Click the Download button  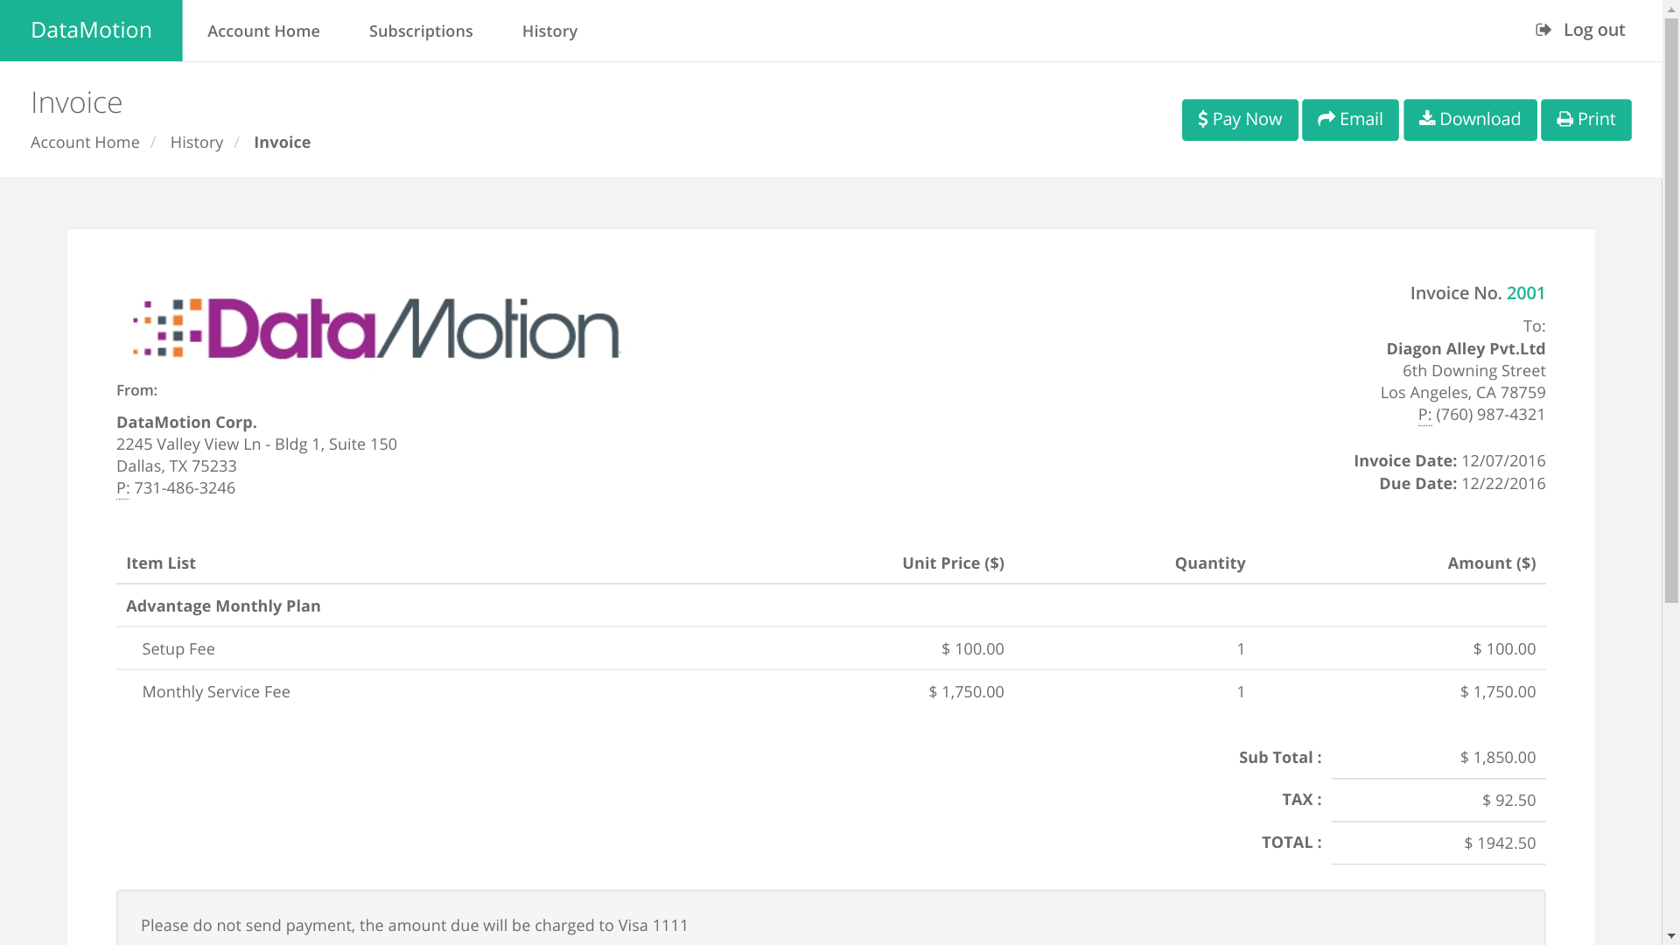pyautogui.click(x=1470, y=120)
